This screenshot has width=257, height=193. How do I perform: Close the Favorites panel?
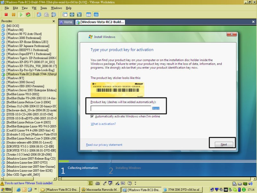pos(54,21)
